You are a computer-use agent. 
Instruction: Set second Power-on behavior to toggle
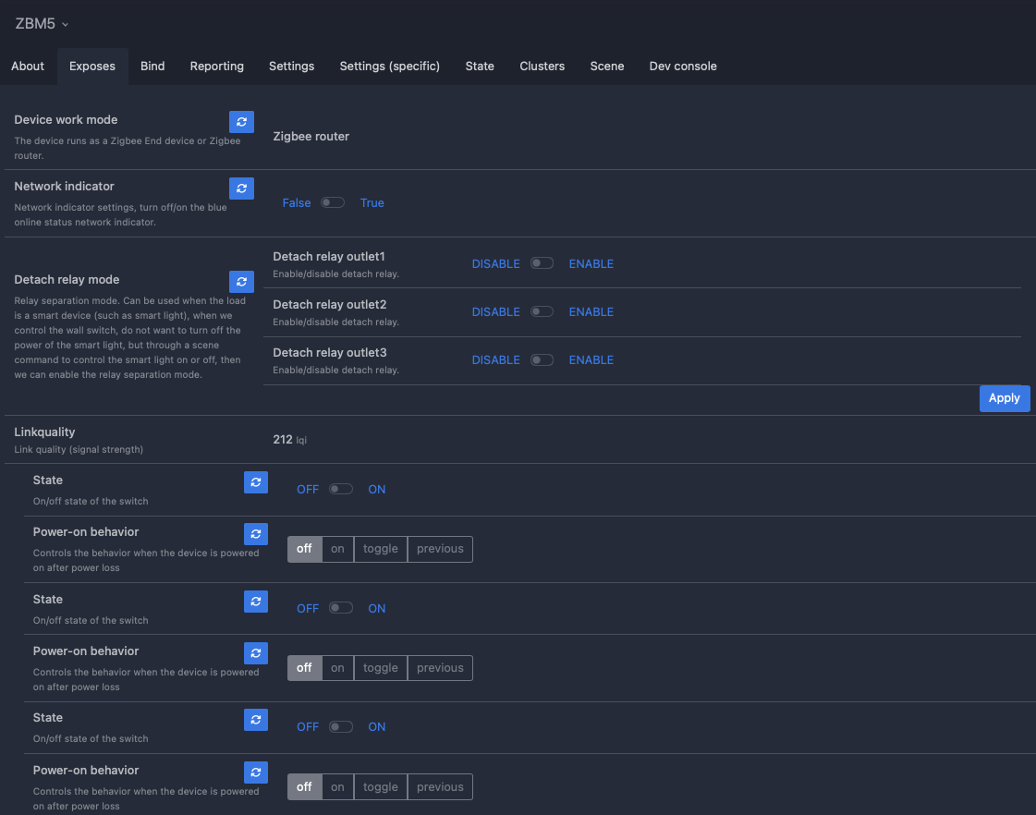(x=381, y=668)
